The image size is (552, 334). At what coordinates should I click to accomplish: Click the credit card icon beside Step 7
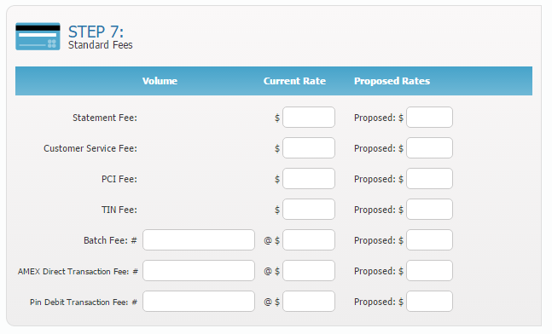(x=38, y=37)
